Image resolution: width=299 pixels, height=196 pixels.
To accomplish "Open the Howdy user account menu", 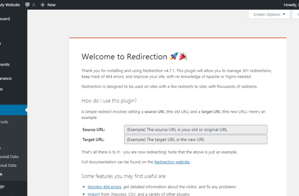I will (x=291, y=5).
